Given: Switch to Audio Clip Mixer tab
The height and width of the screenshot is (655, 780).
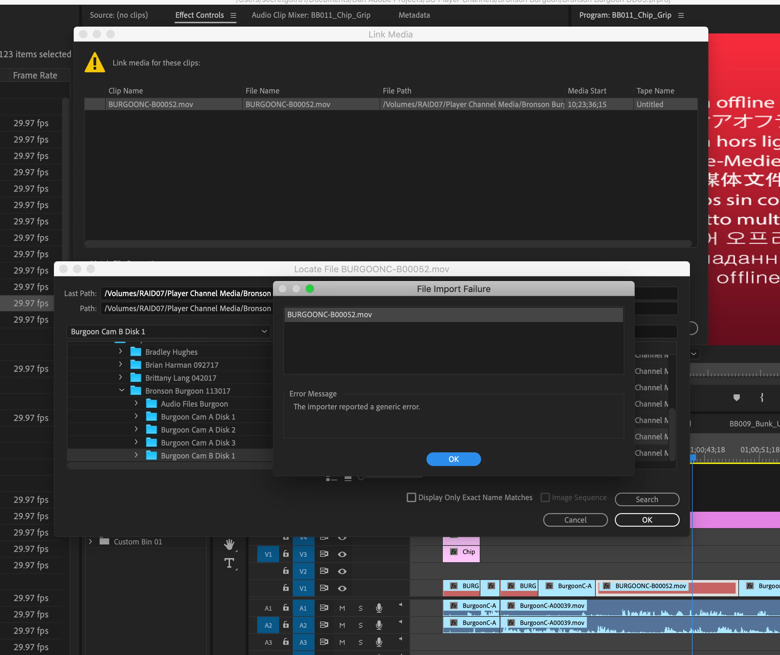Looking at the screenshot, I should [x=310, y=15].
